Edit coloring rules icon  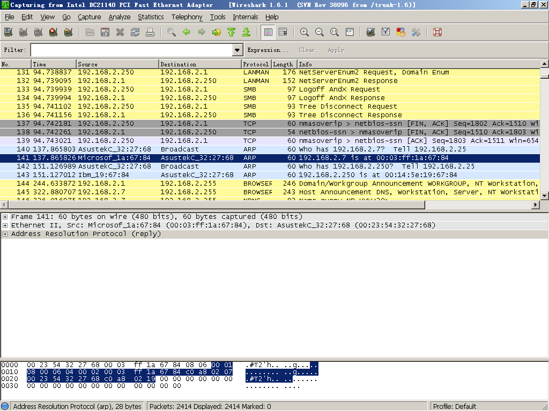[x=401, y=33]
